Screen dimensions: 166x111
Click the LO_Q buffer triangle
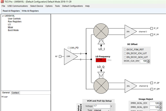click(101, 74)
